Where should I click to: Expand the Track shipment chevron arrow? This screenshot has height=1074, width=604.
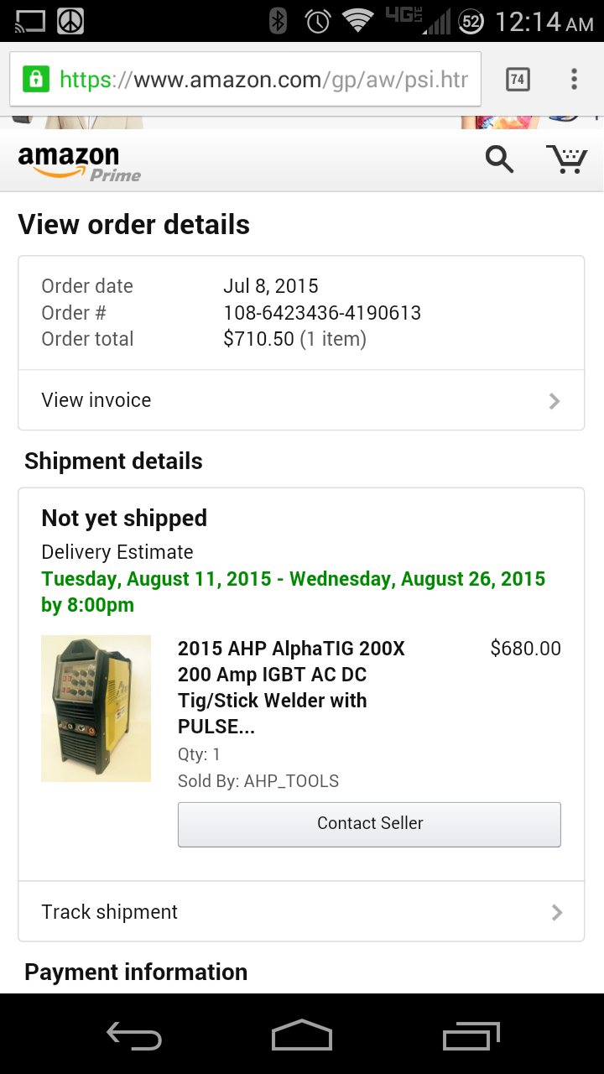pyautogui.click(x=556, y=912)
